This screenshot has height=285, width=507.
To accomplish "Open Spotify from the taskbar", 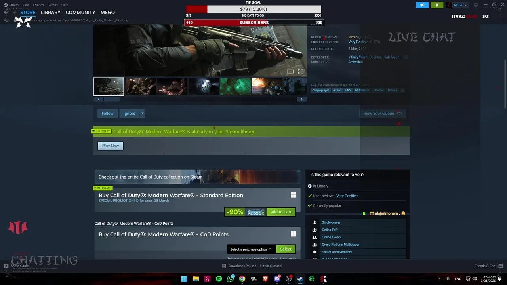I will click(219, 279).
